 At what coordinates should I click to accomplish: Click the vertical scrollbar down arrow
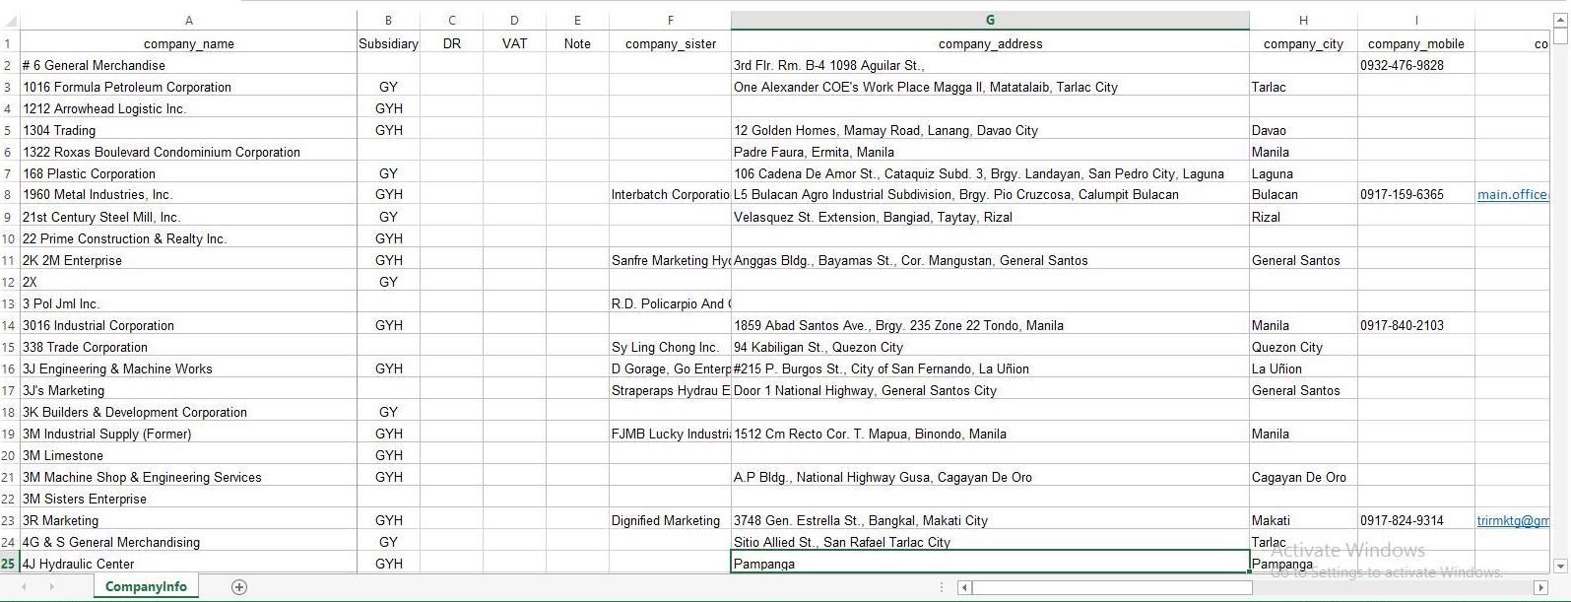click(x=1560, y=566)
